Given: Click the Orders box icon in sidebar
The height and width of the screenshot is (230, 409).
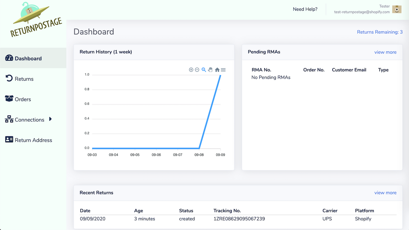Looking at the screenshot, I should click(9, 99).
